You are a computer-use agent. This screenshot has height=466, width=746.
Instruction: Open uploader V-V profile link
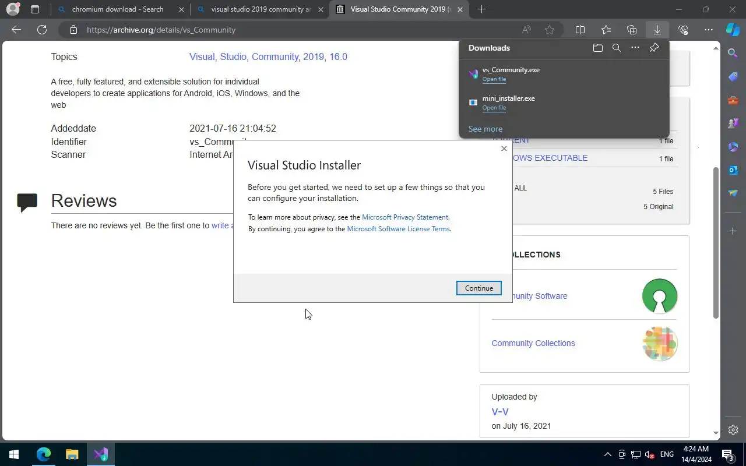[x=500, y=411]
